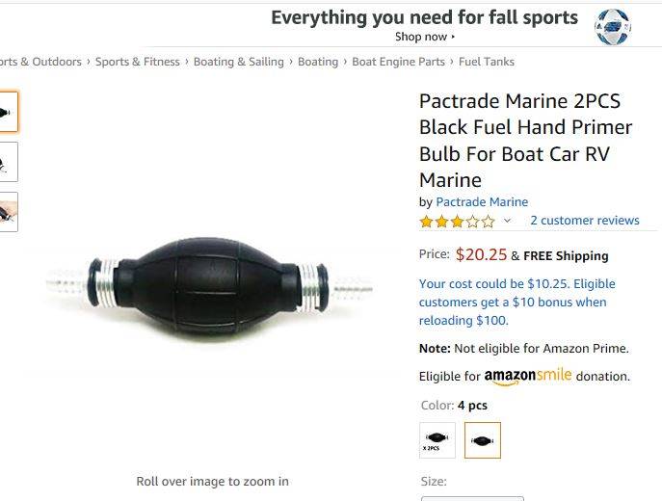The height and width of the screenshot is (501, 662).
Task: Go to Boating & Sailing breadcrumb
Action: coord(239,62)
